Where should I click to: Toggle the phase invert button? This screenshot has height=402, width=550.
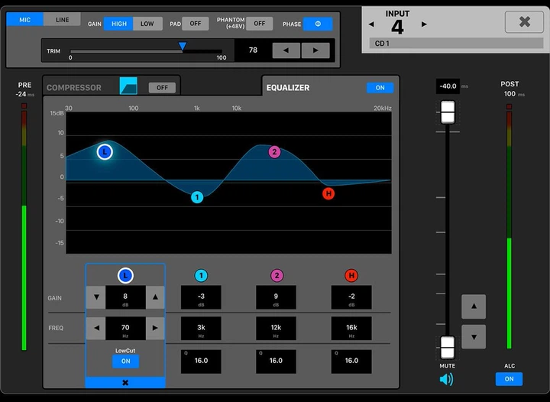(318, 24)
